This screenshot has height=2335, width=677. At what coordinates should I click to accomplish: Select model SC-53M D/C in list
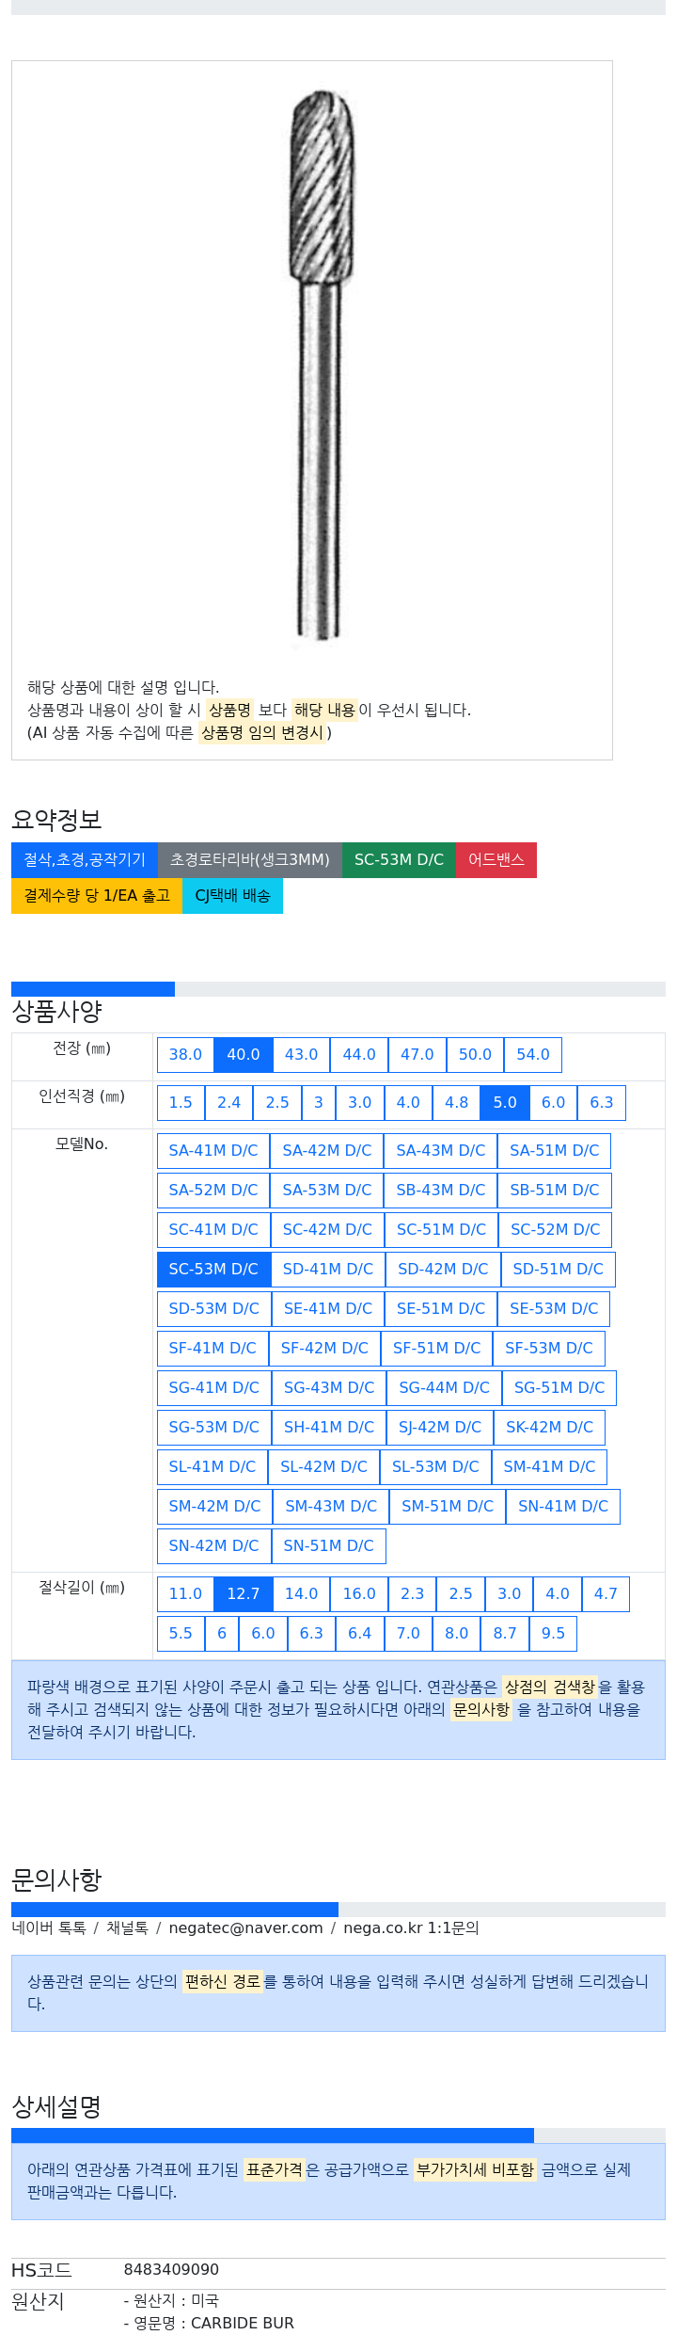point(213,1269)
